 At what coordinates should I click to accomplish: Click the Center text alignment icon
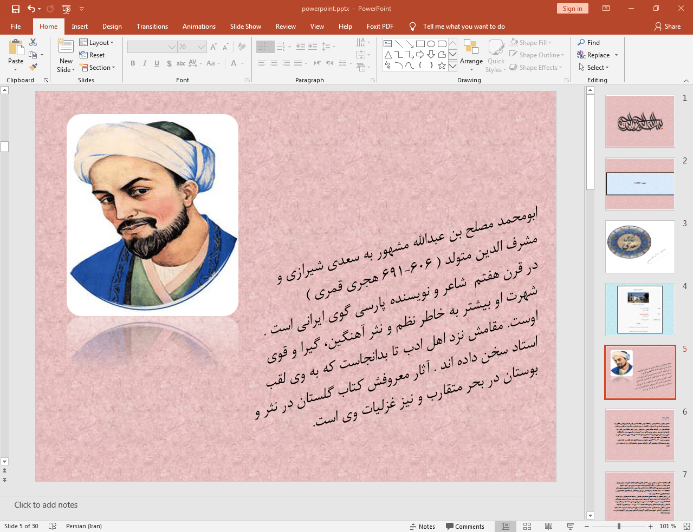pyautogui.click(x=274, y=63)
